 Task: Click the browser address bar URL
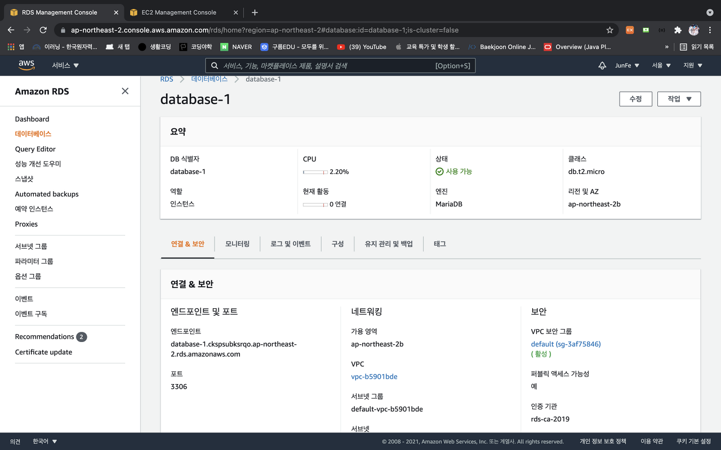264,30
